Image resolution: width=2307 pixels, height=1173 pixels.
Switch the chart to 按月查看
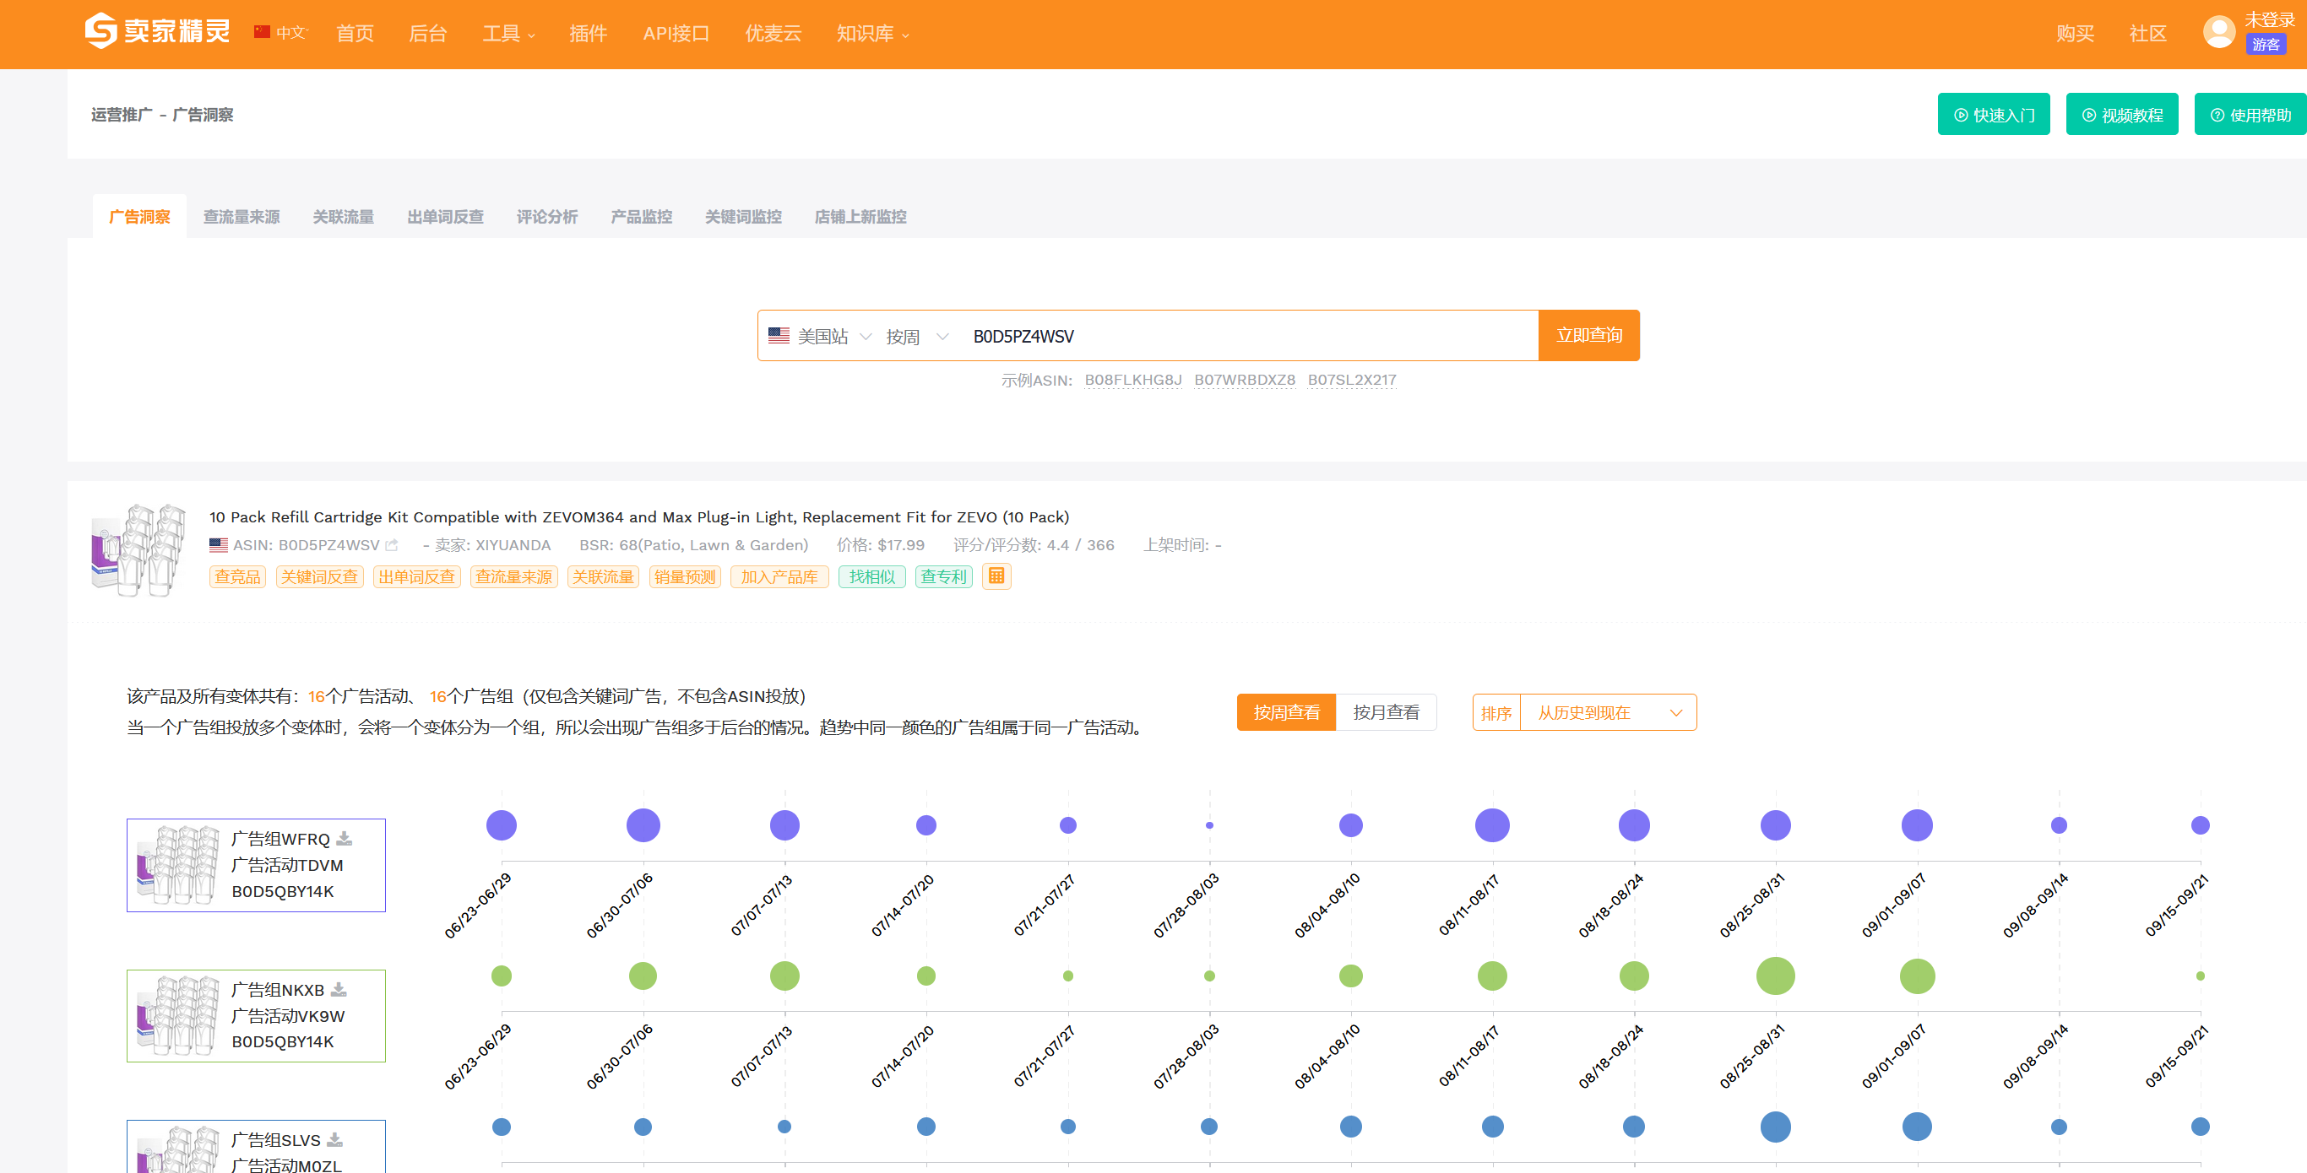1386,712
